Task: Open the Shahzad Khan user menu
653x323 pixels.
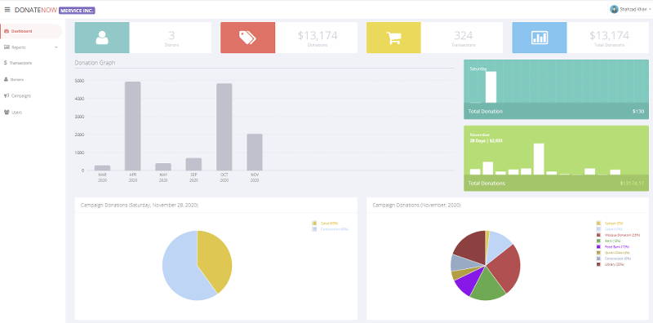Action: [x=630, y=10]
